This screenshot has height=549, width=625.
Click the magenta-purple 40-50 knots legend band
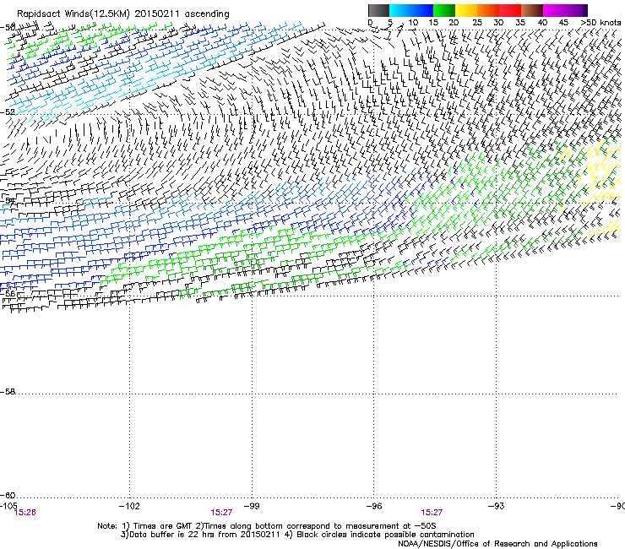[565, 10]
